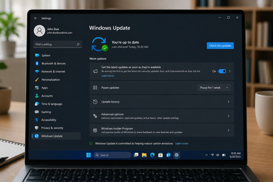Open Time & language settings
This screenshot has height=182, width=273.
coord(56,104)
